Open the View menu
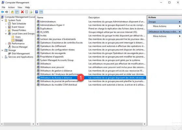 pyautogui.click(x=20, y=7)
